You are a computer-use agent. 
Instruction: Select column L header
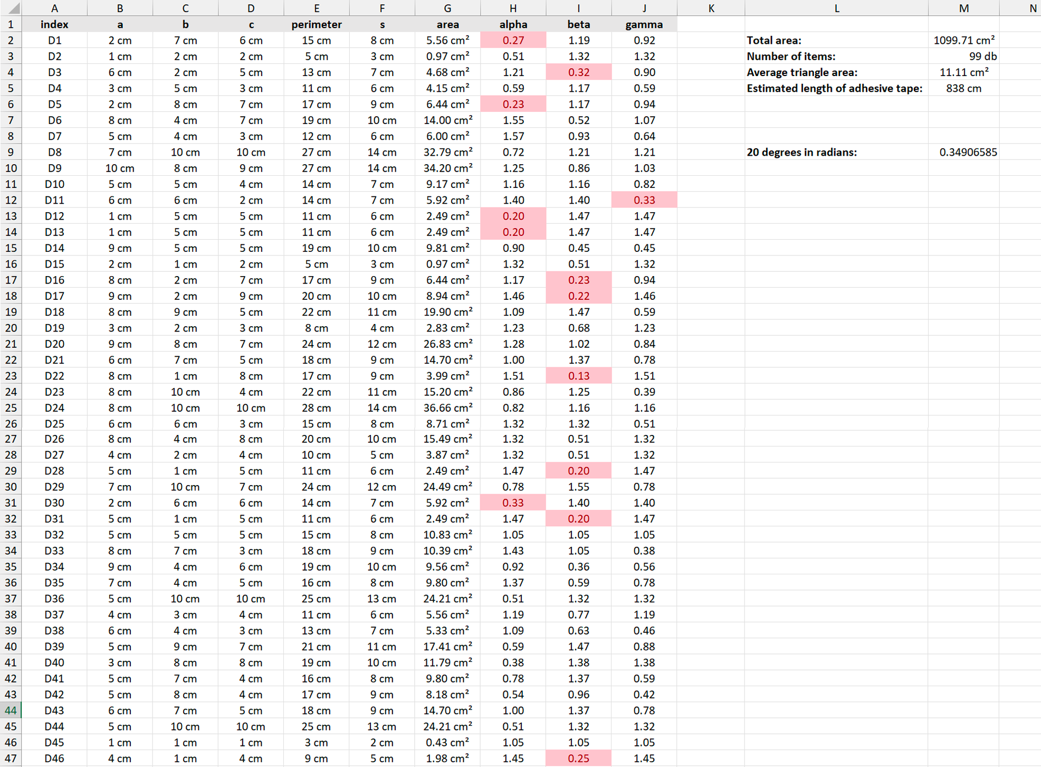(x=836, y=8)
